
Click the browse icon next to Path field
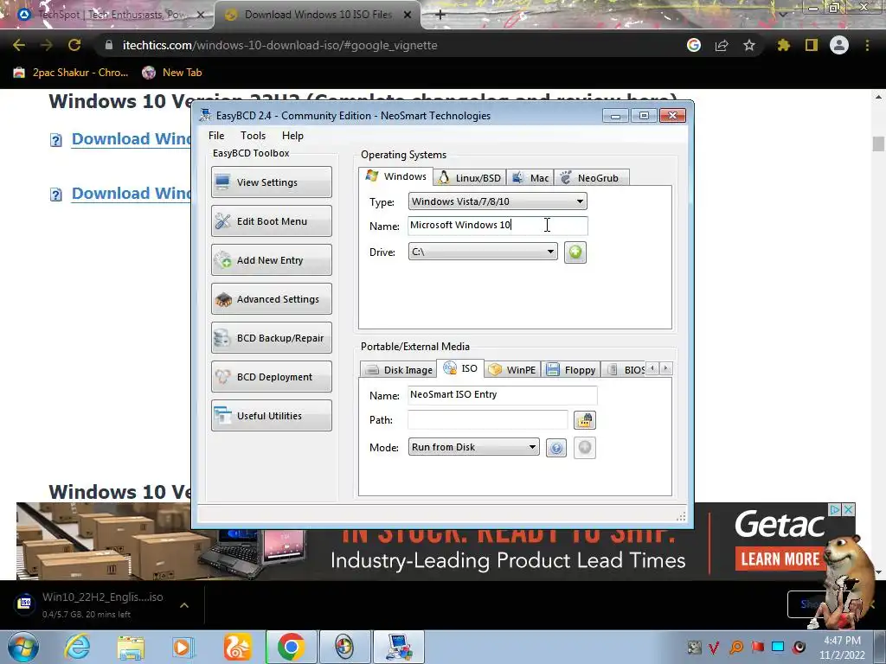pos(585,420)
